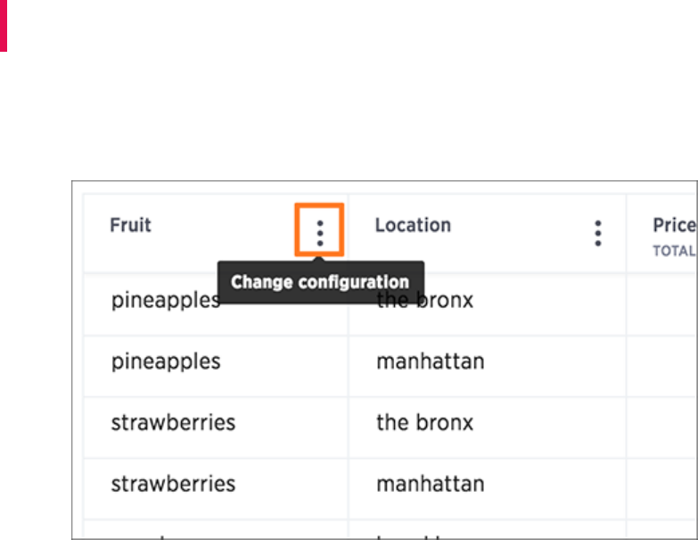Image resolution: width=698 pixels, height=540 pixels.
Task: Select first pineapples cell in Fruit column
Action: pyautogui.click(x=166, y=300)
